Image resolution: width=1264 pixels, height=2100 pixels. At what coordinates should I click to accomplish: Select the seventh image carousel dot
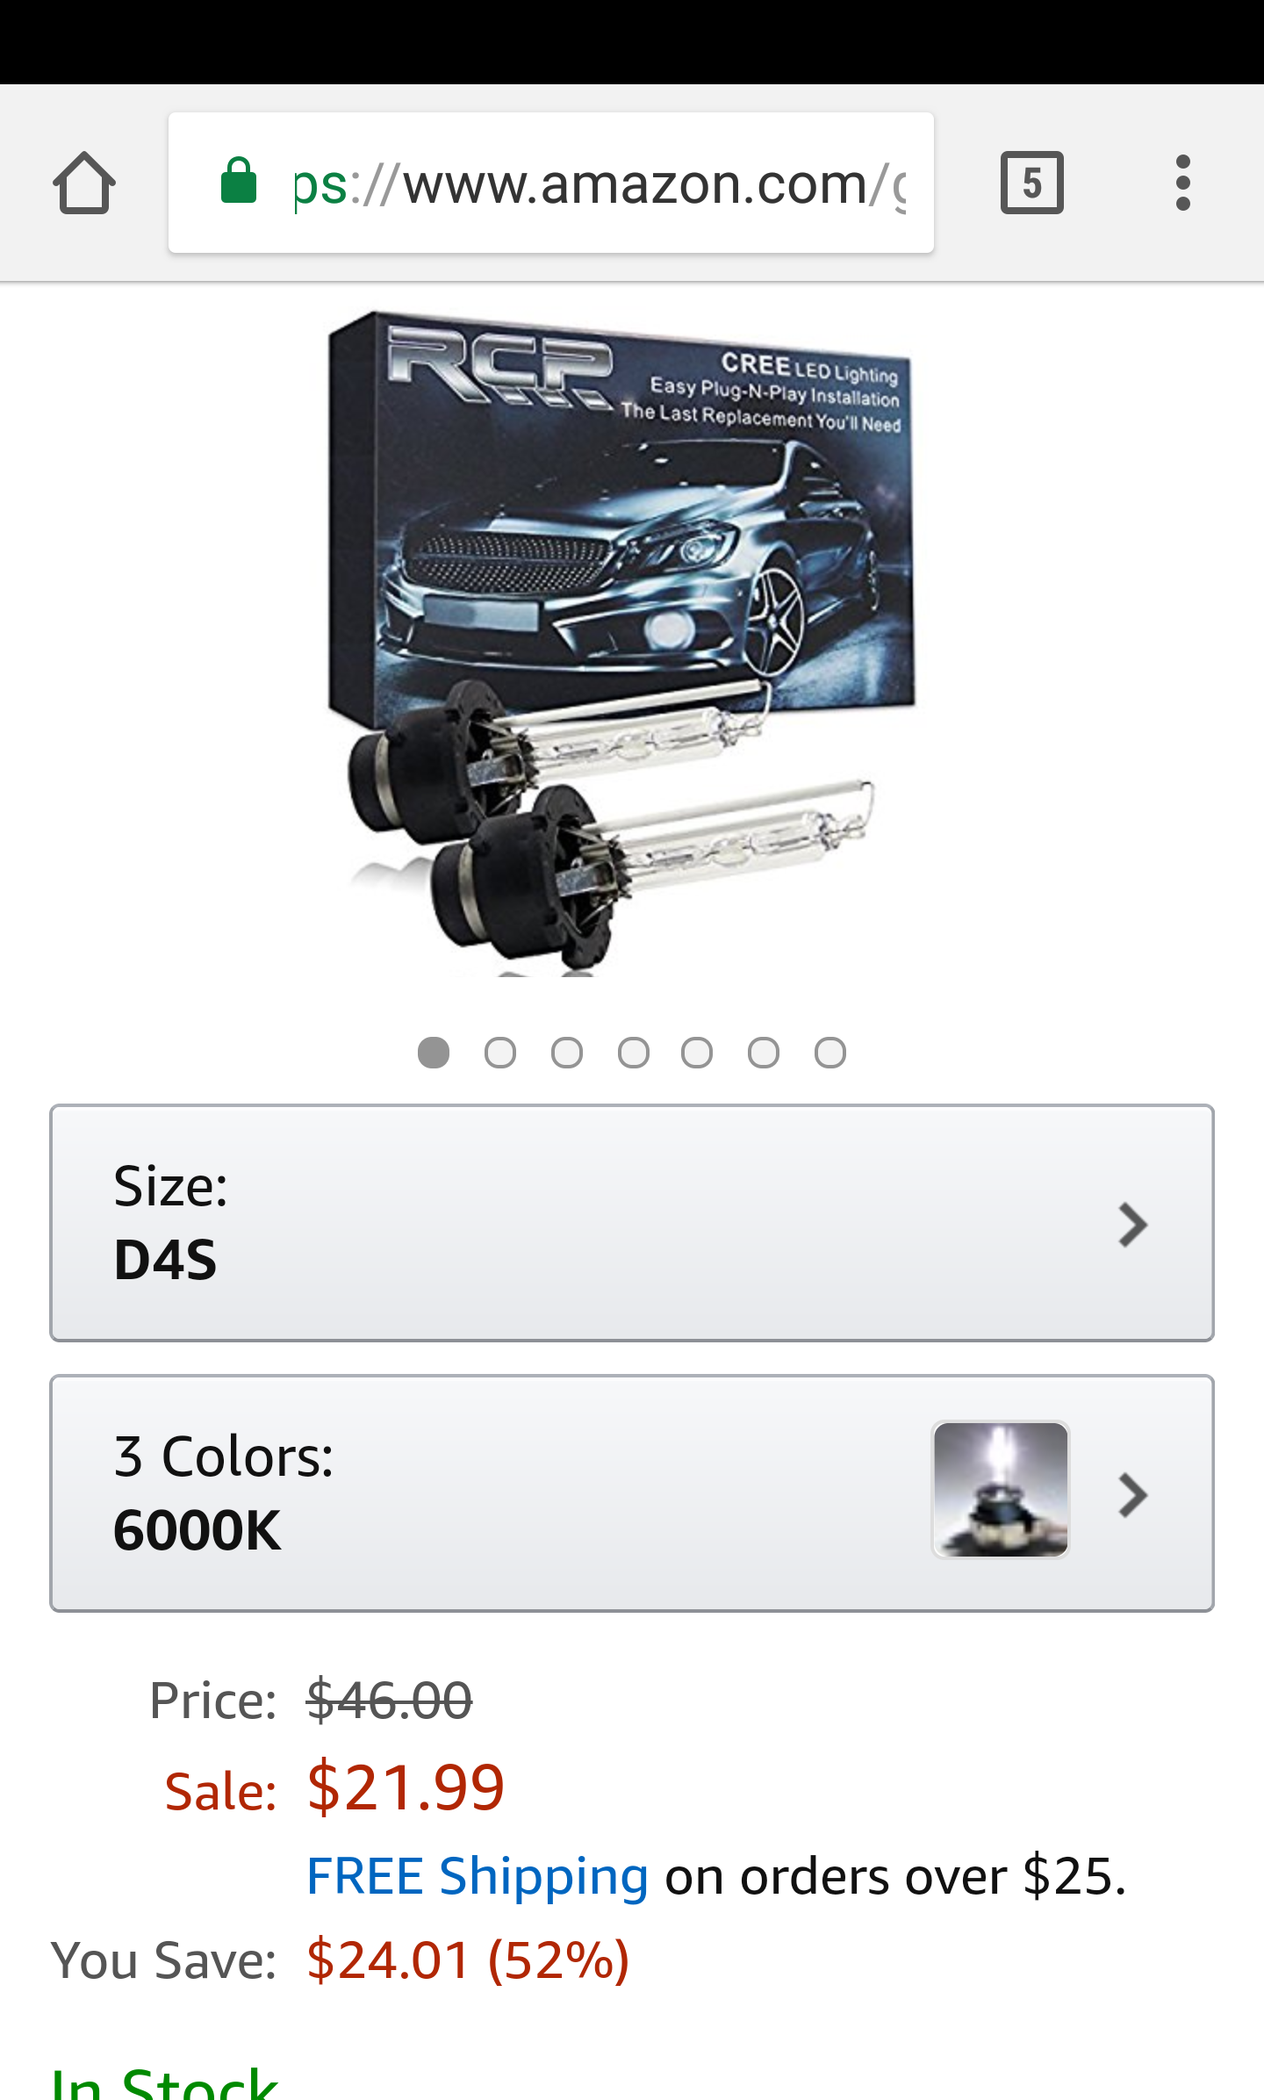pyautogui.click(x=830, y=1053)
